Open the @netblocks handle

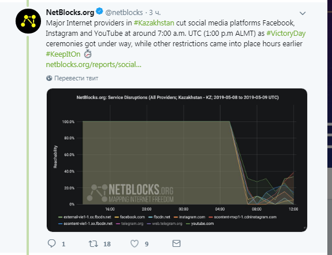click(x=124, y=13)
